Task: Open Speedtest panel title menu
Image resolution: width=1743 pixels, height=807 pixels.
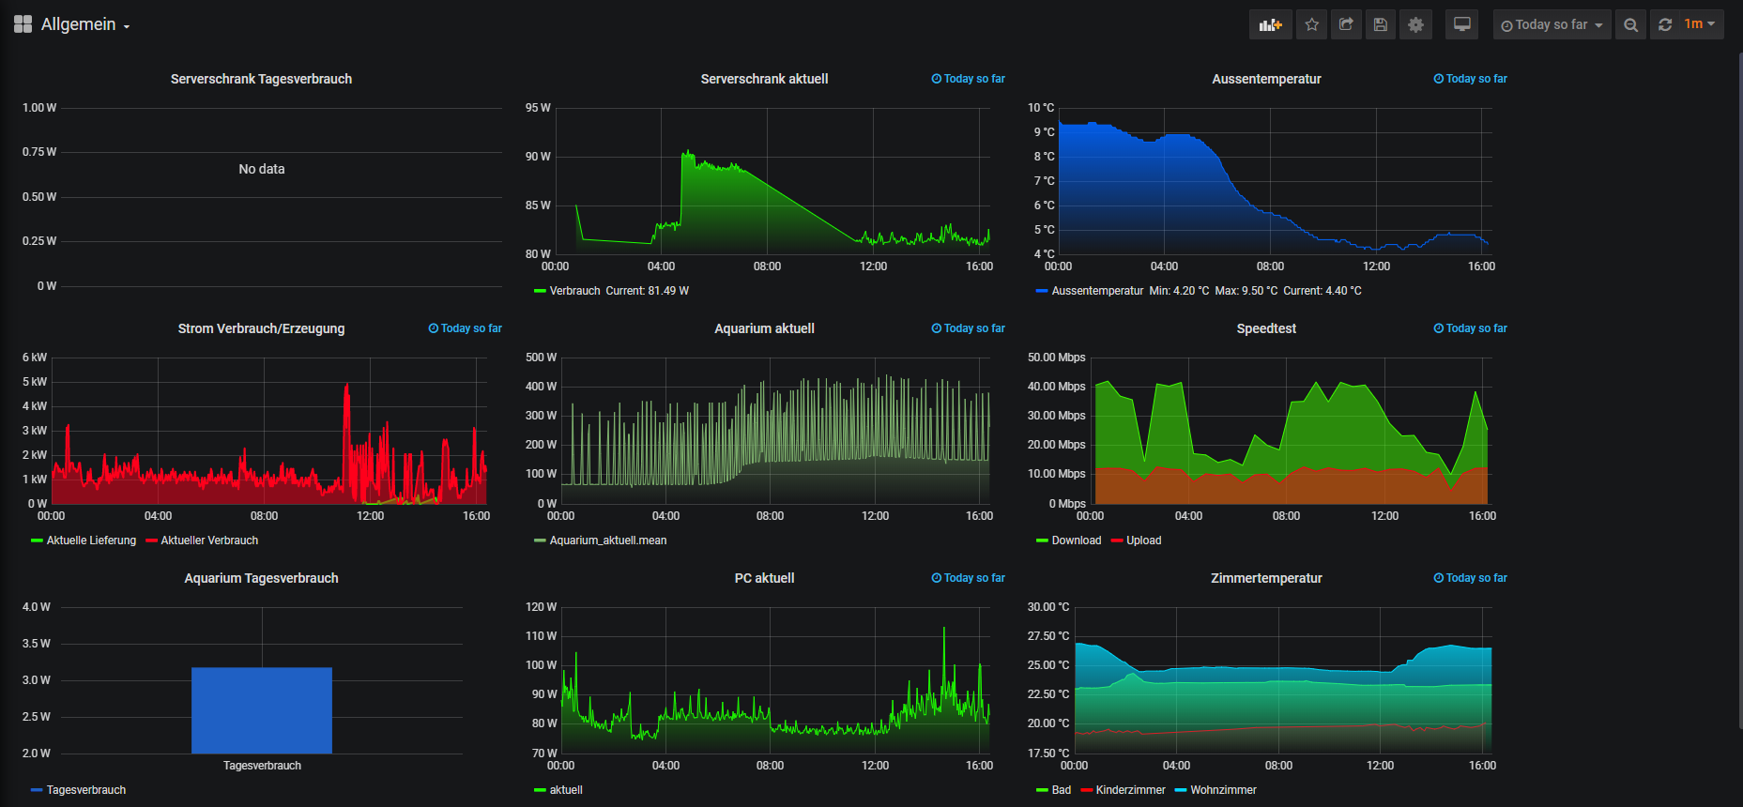Action: coord(1266,328)
